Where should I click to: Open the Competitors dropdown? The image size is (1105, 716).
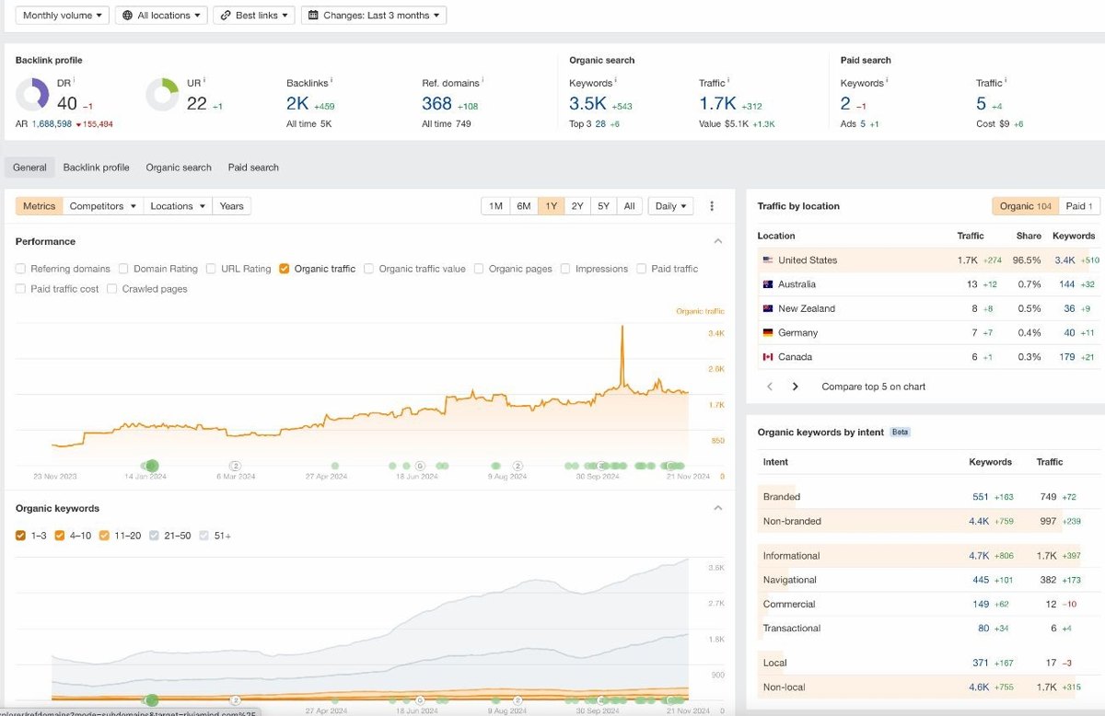pos(103,206)
